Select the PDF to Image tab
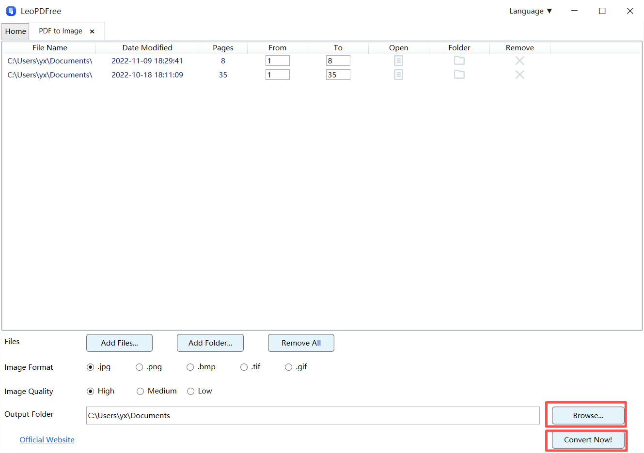 coord(61,31)
